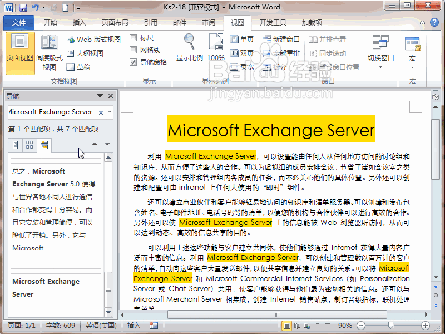Image resolution: width=445 pixels, height=334 pixels.
Task: Choose 页宽 page width zoom
Action: pos(241,67)
